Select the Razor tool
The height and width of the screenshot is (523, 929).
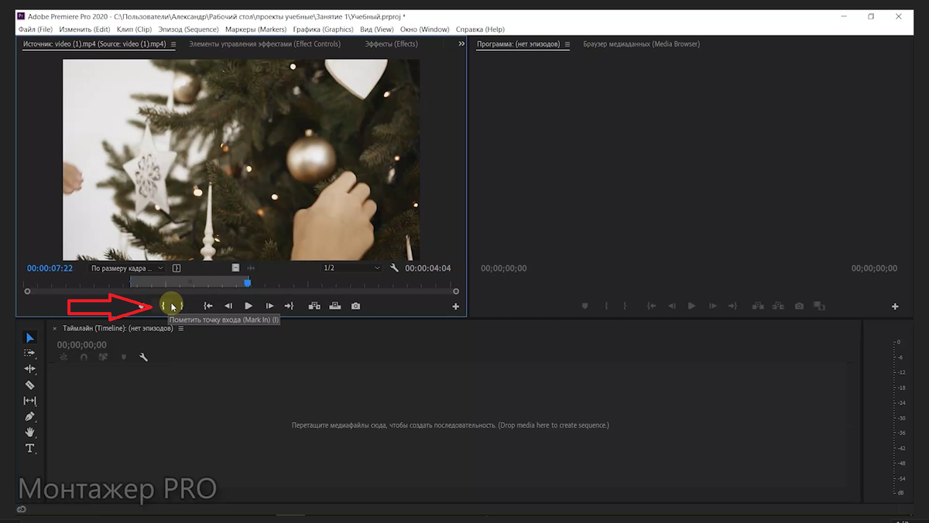(30, 385)
